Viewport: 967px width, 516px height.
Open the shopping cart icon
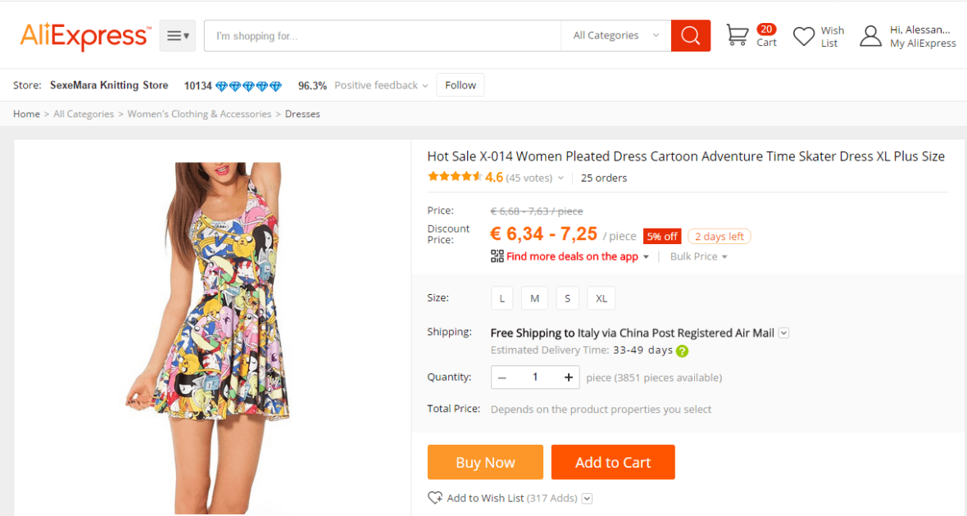[738, 35]
